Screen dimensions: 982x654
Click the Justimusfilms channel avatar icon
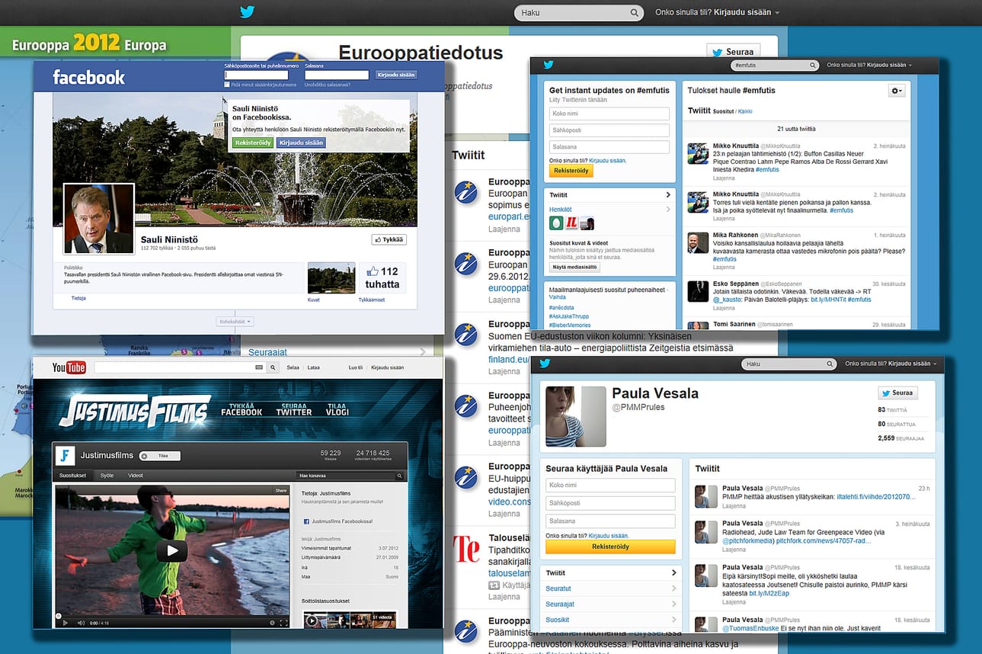coord(66,456)
